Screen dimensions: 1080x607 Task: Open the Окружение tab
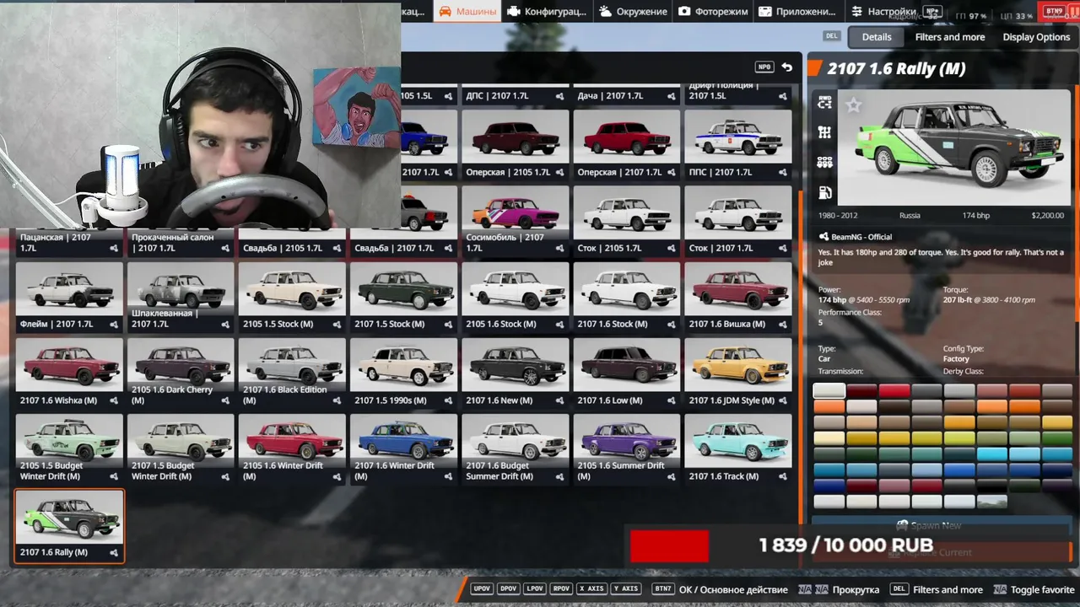pyautogui.click(x=634, y=12)
